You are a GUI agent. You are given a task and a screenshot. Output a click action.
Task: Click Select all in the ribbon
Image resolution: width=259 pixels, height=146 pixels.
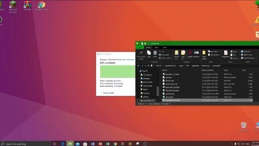(x=246, y=52)
